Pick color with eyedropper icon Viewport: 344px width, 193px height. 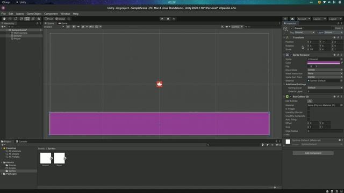click(342, 63)
